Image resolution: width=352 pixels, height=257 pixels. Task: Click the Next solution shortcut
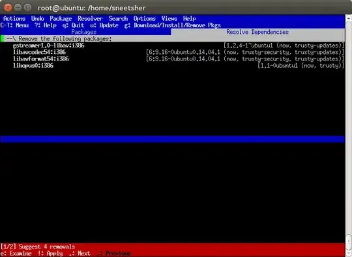80,253
